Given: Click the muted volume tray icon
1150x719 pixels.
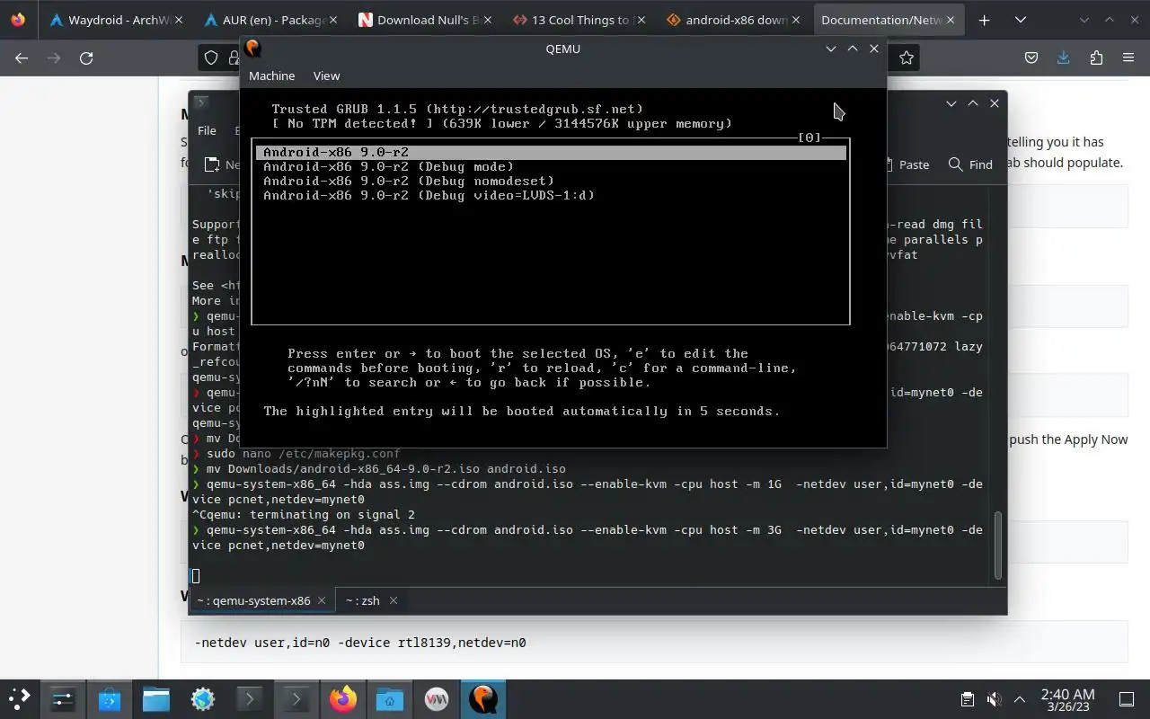Looking at the screenshot, I should (994, 699).
